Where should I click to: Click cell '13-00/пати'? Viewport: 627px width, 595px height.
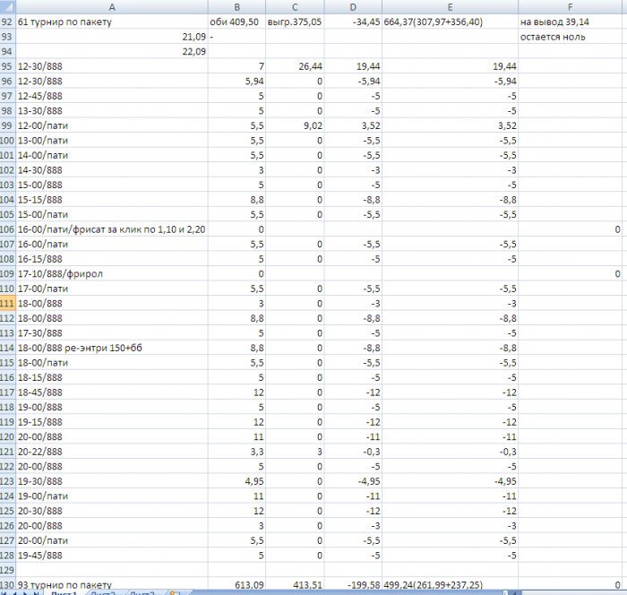(x=112, y=141)
